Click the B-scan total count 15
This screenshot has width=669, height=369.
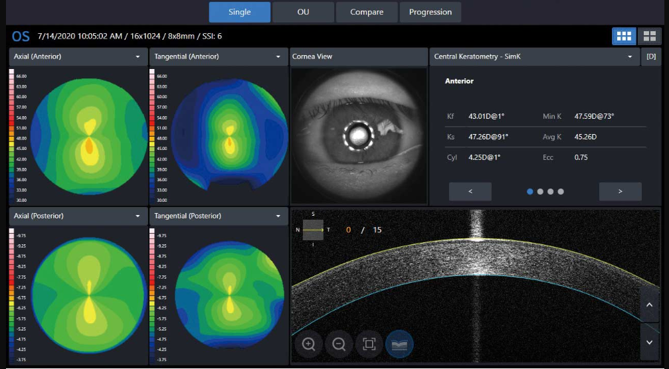[377, 230]
